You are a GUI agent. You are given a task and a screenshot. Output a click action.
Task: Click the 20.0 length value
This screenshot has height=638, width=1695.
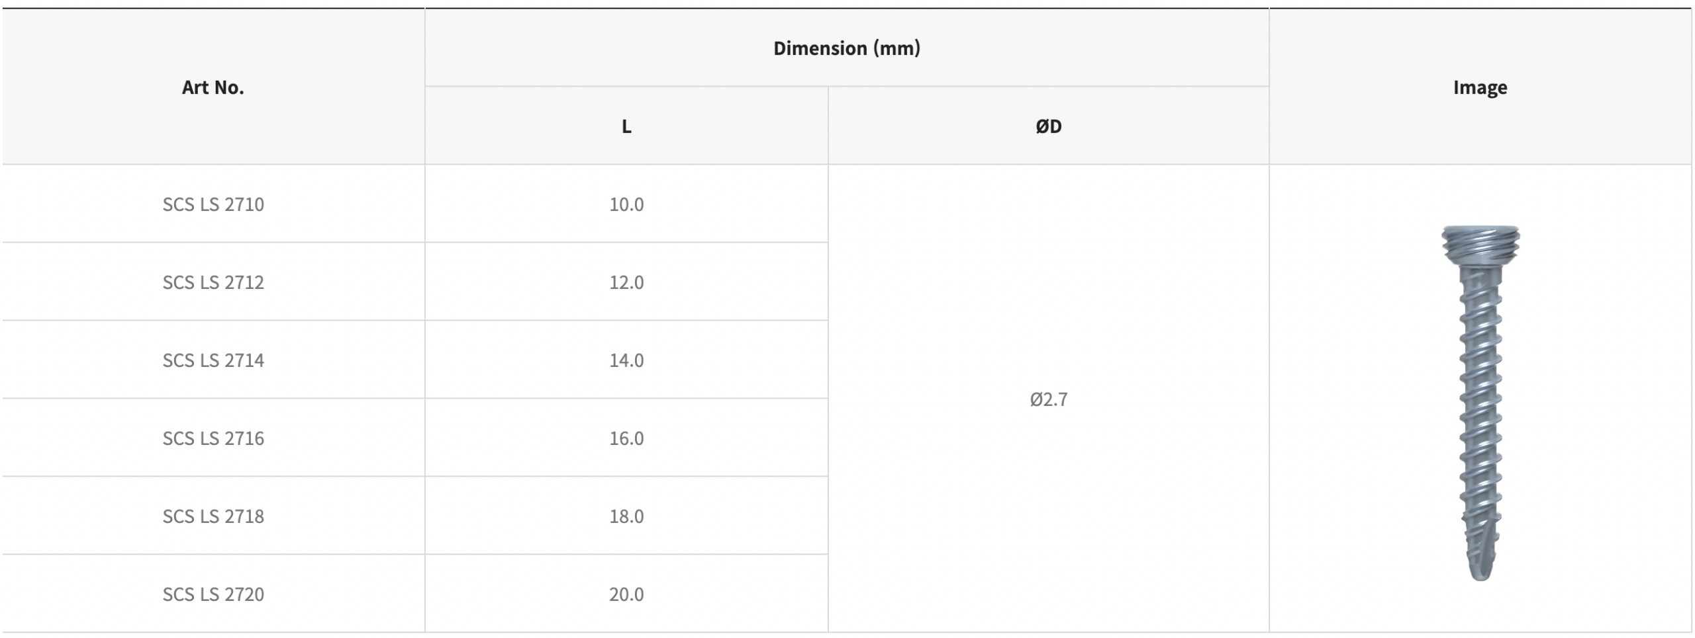(626, 594)
